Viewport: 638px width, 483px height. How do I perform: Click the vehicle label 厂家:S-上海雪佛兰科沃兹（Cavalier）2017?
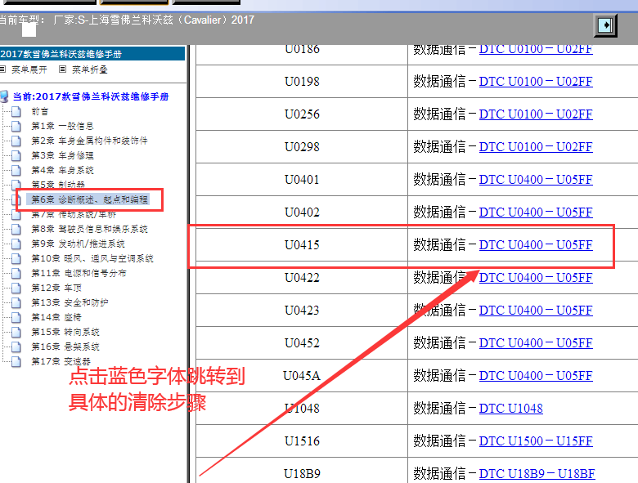[154, 20]
